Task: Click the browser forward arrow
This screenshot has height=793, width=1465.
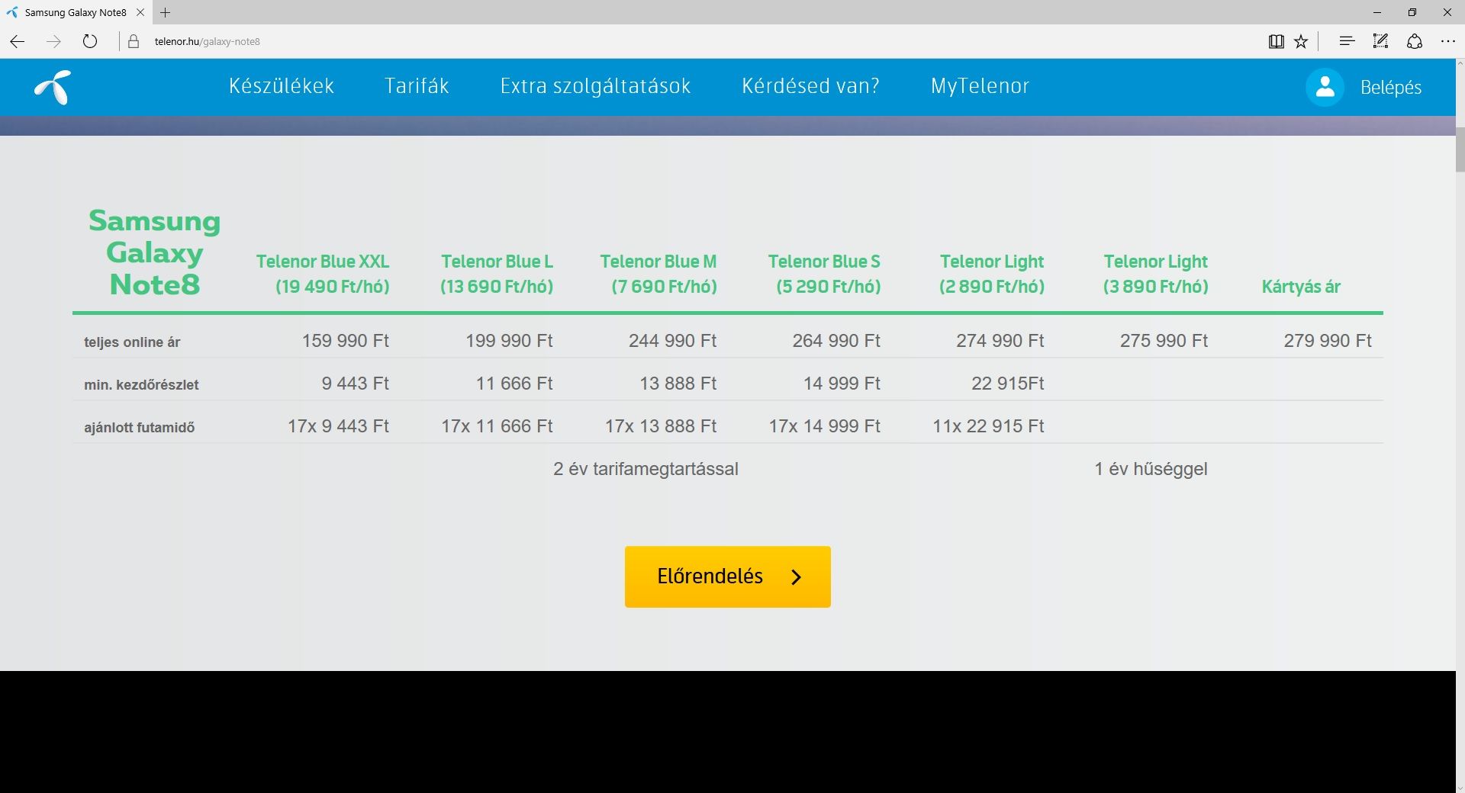Action: click(x=53, y=42)
